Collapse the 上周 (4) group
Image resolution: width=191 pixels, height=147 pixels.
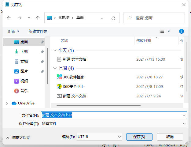55,68
